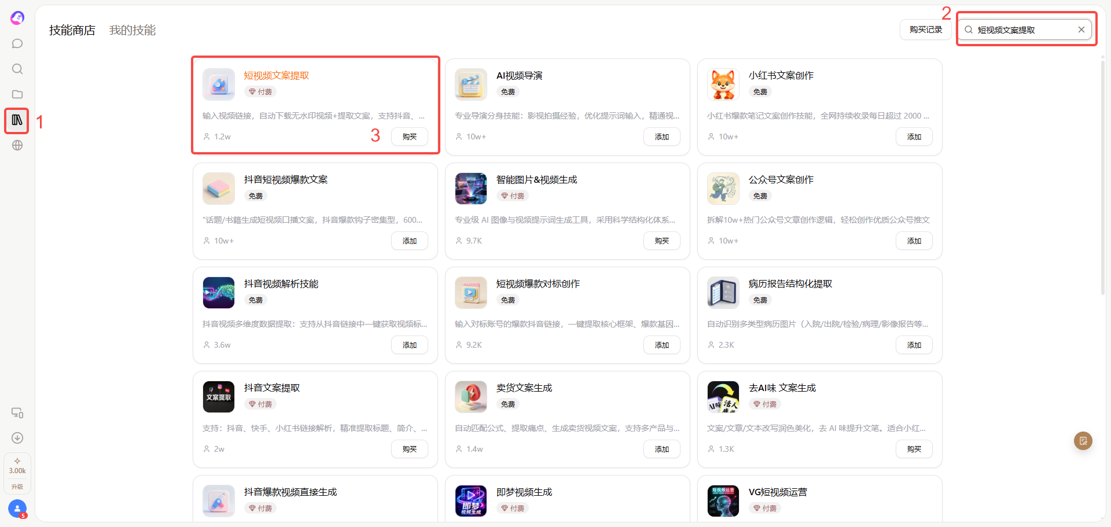Viewport: 1111px width, 527px height.
Task: Clear the search box with X icon
Action: click(x=1081, y=30)
